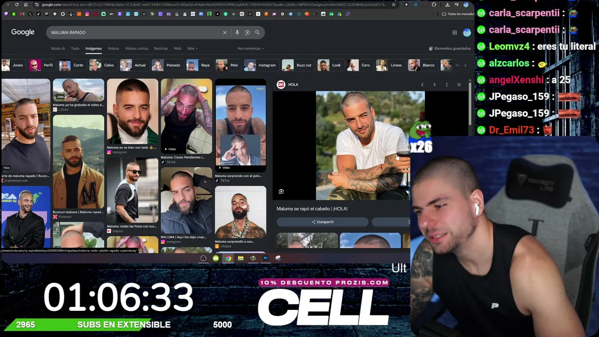Start voice search with the microphone icon

coord(237,32)
